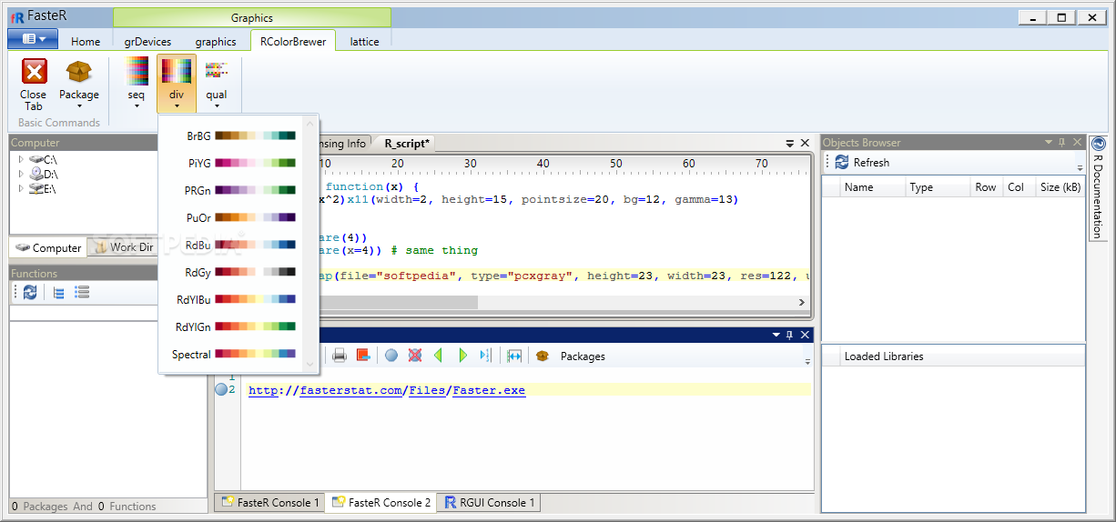Pin the Objects Browser panel

point(1062,143)
